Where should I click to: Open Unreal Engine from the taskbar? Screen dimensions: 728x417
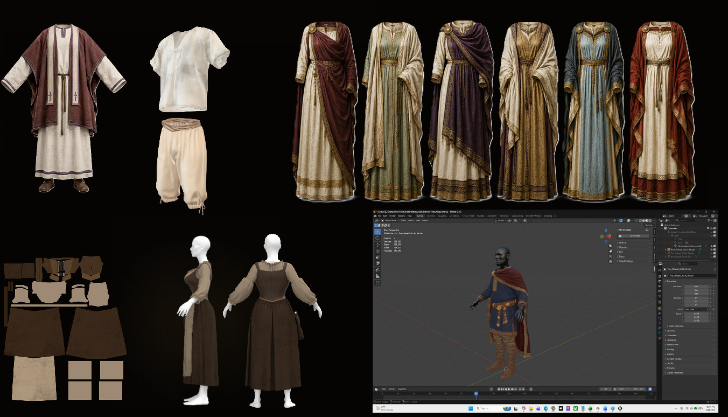[620, 408]
